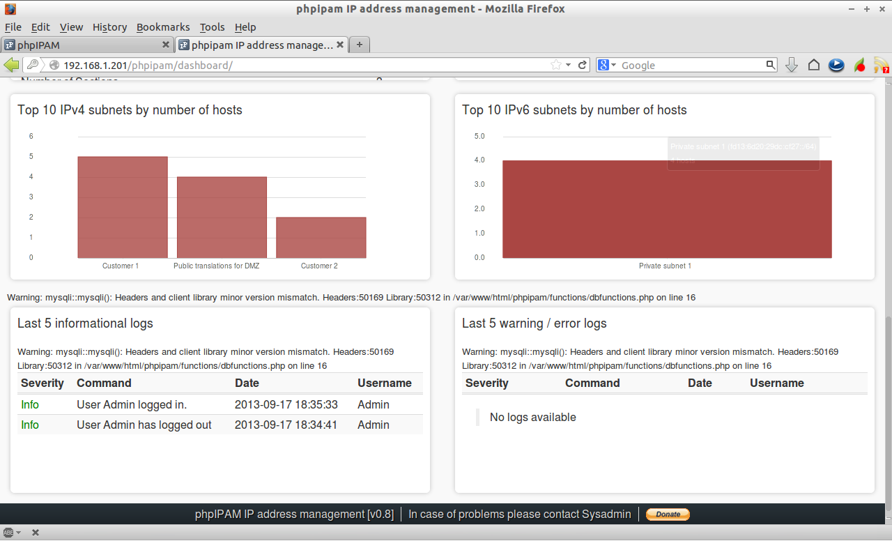
Task: Select the phpipam IP address manage... tab
Action: click(262, 45)
